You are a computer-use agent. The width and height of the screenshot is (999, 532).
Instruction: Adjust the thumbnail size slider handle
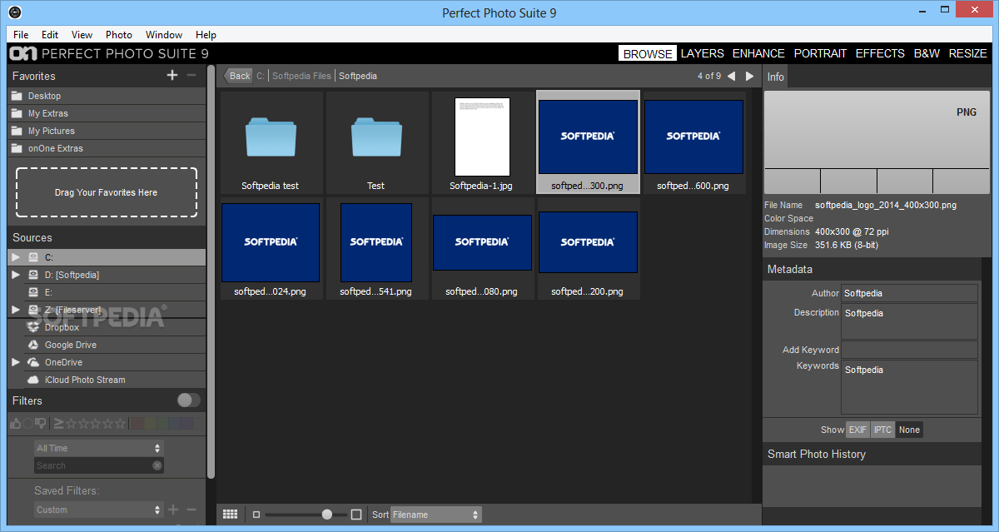(327, 515)
